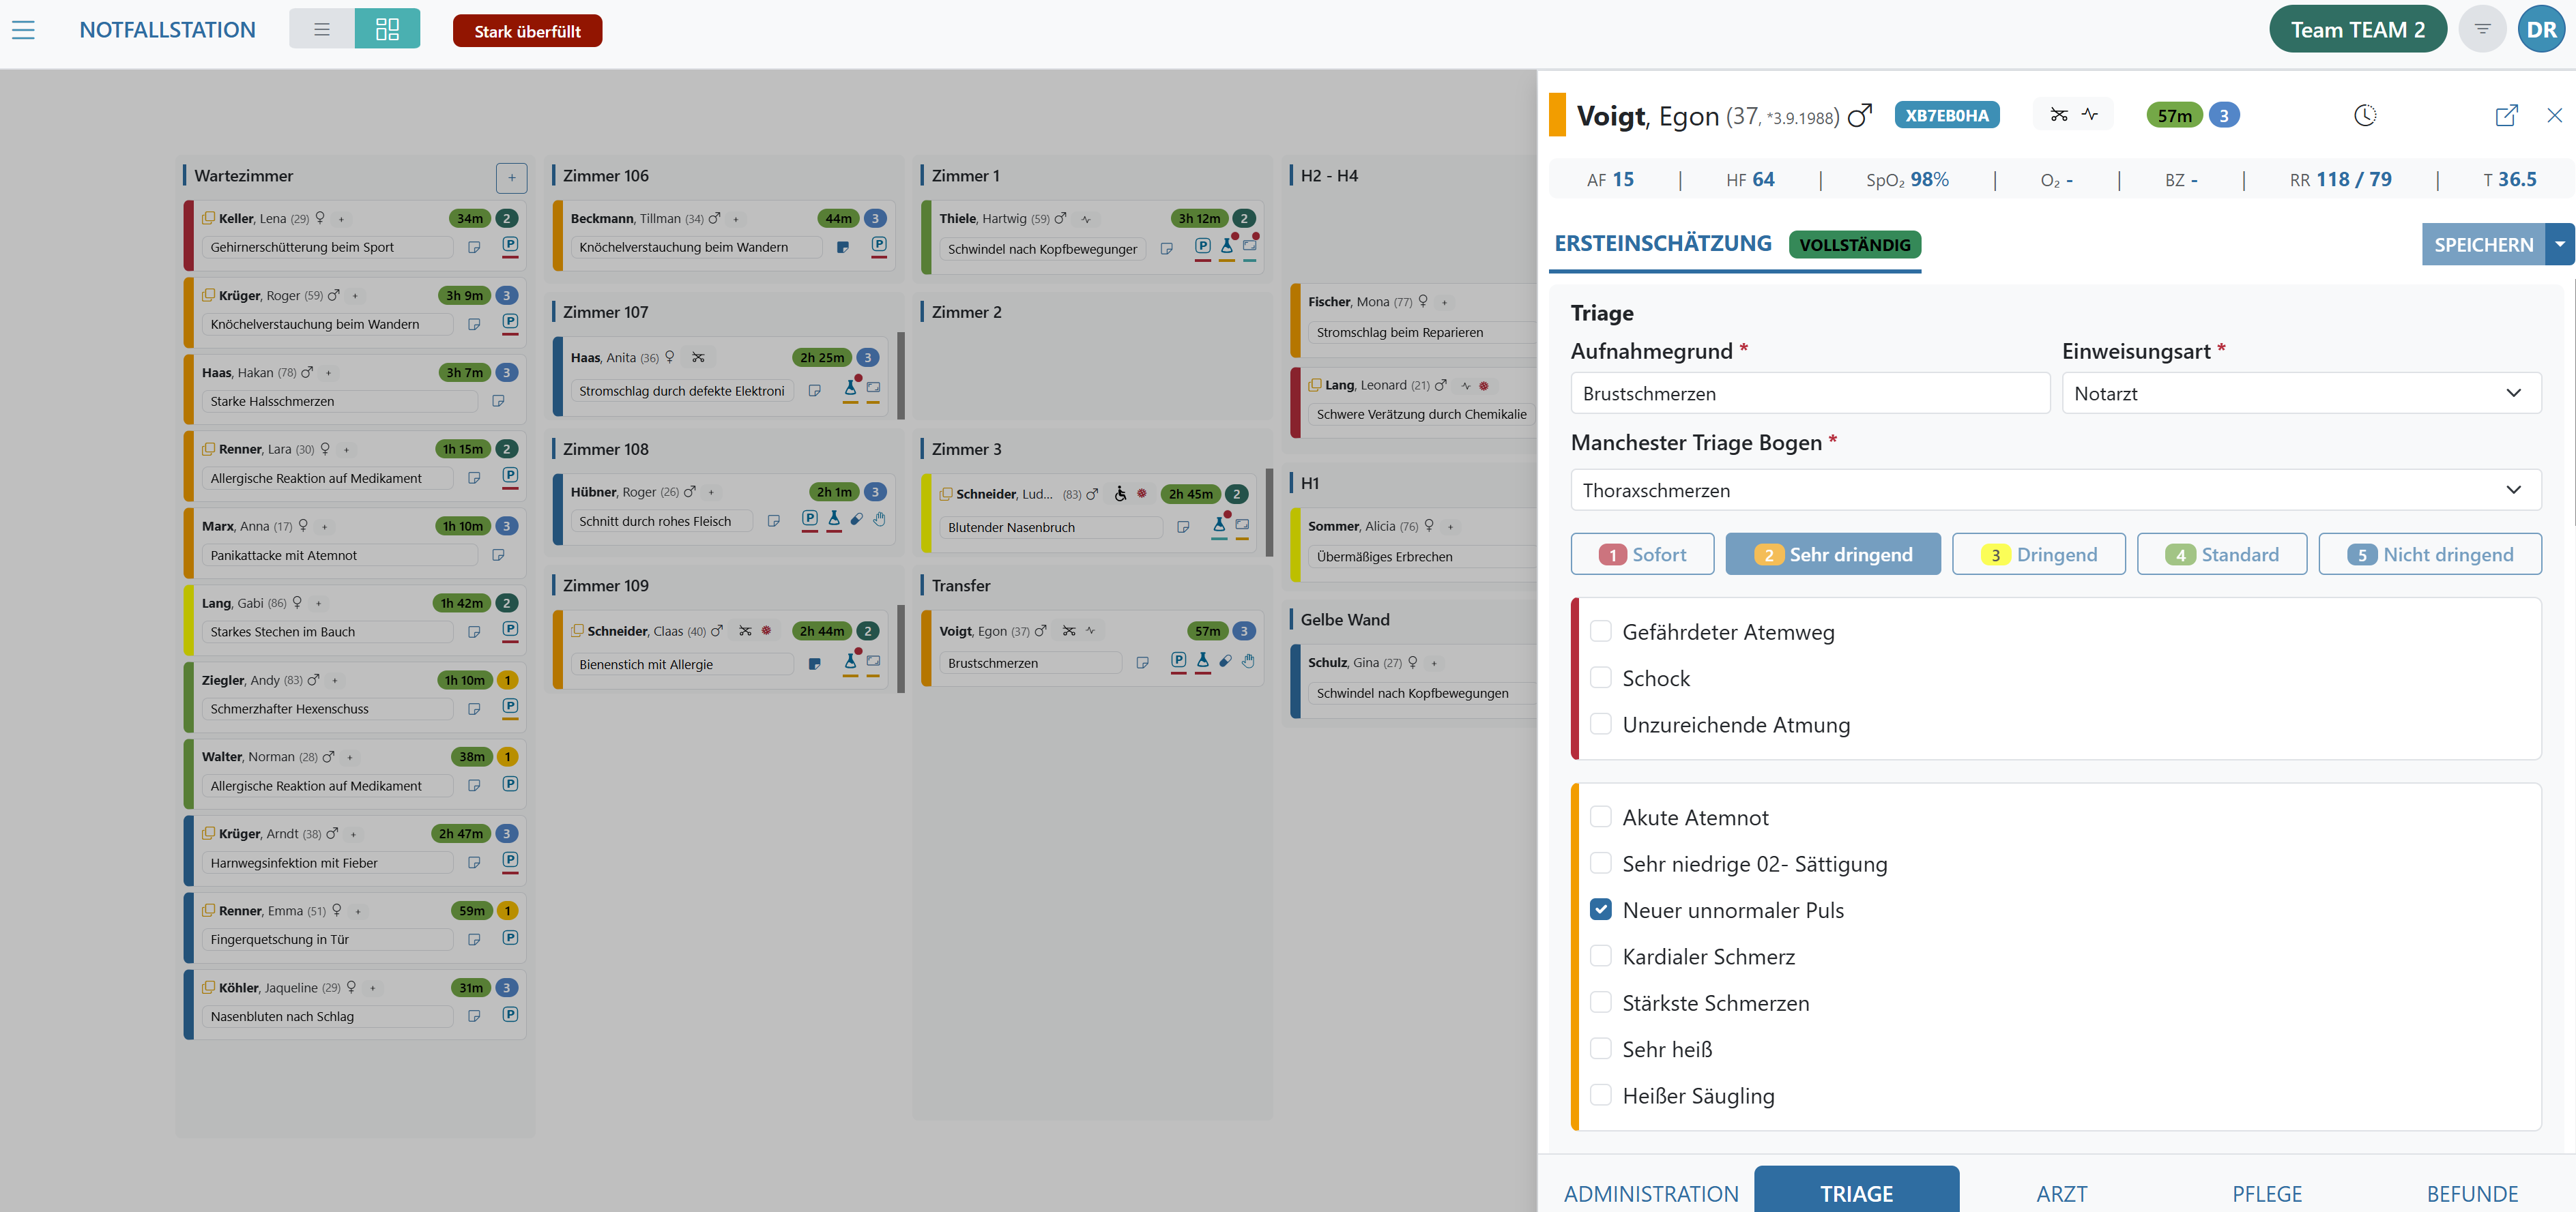Add a patient to Wartezimmer
This screenshot has height=1212, width=2576.
pyautogui.click(x=511, y=178)
